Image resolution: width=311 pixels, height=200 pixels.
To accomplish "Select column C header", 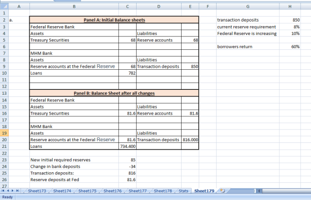I will click(x=128, y=7).
